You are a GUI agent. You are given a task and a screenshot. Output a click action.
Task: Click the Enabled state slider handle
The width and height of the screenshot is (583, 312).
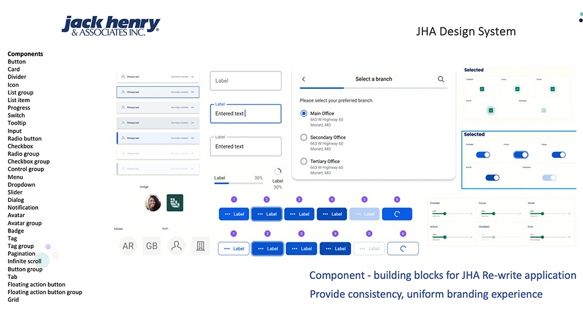tap(444, 214)
